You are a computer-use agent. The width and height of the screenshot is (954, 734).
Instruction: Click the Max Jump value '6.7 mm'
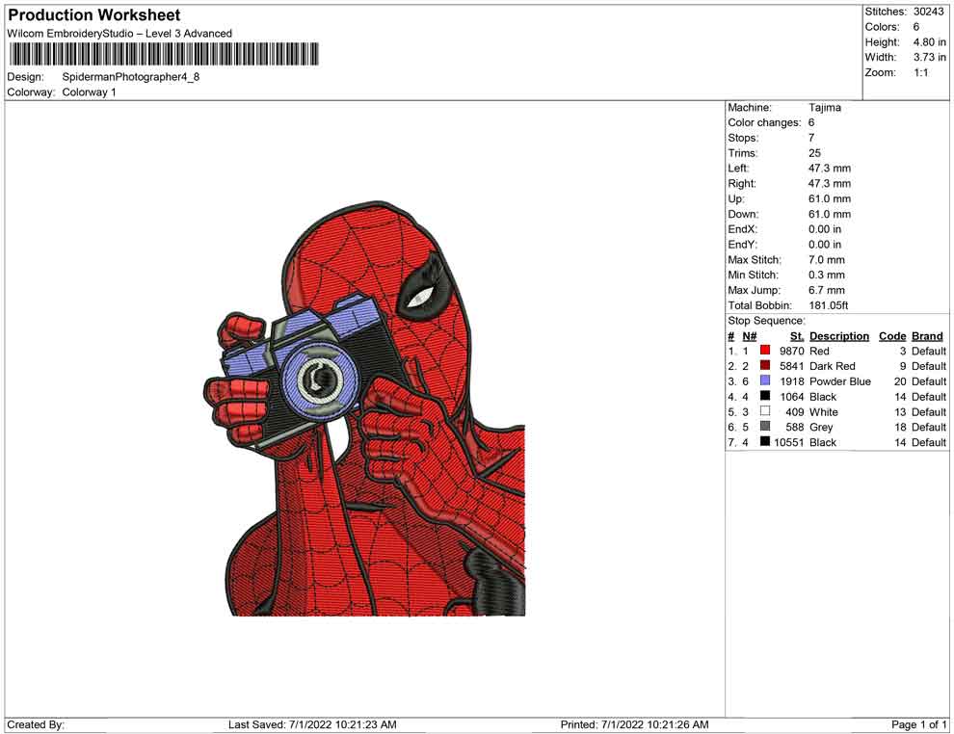(x=826, y=290)
